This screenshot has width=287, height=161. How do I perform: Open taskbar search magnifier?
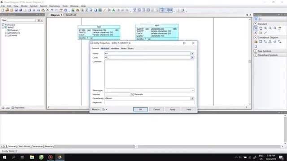point(13,157)
